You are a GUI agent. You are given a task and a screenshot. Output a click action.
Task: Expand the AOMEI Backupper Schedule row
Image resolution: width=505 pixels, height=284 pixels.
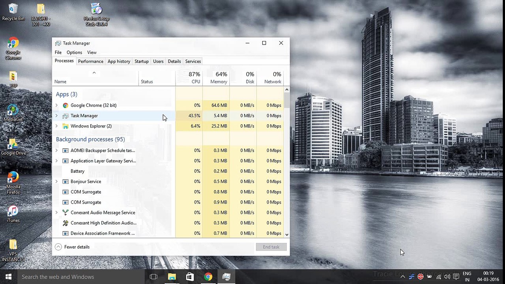coord(56,150)
